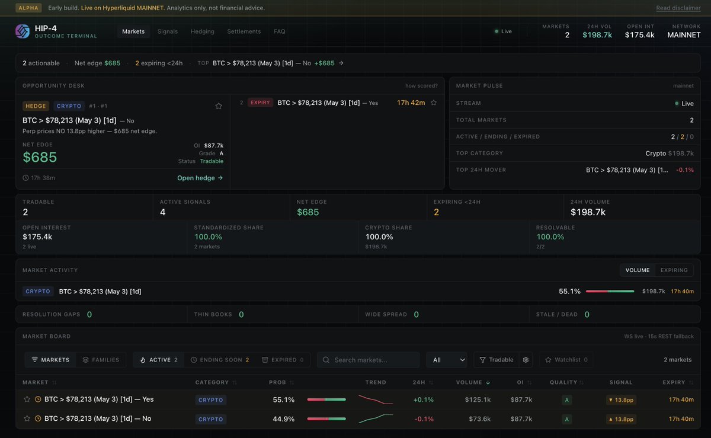
Task: Click CRYPTO tag on opportunity card
Action: [x=70, y=106]
